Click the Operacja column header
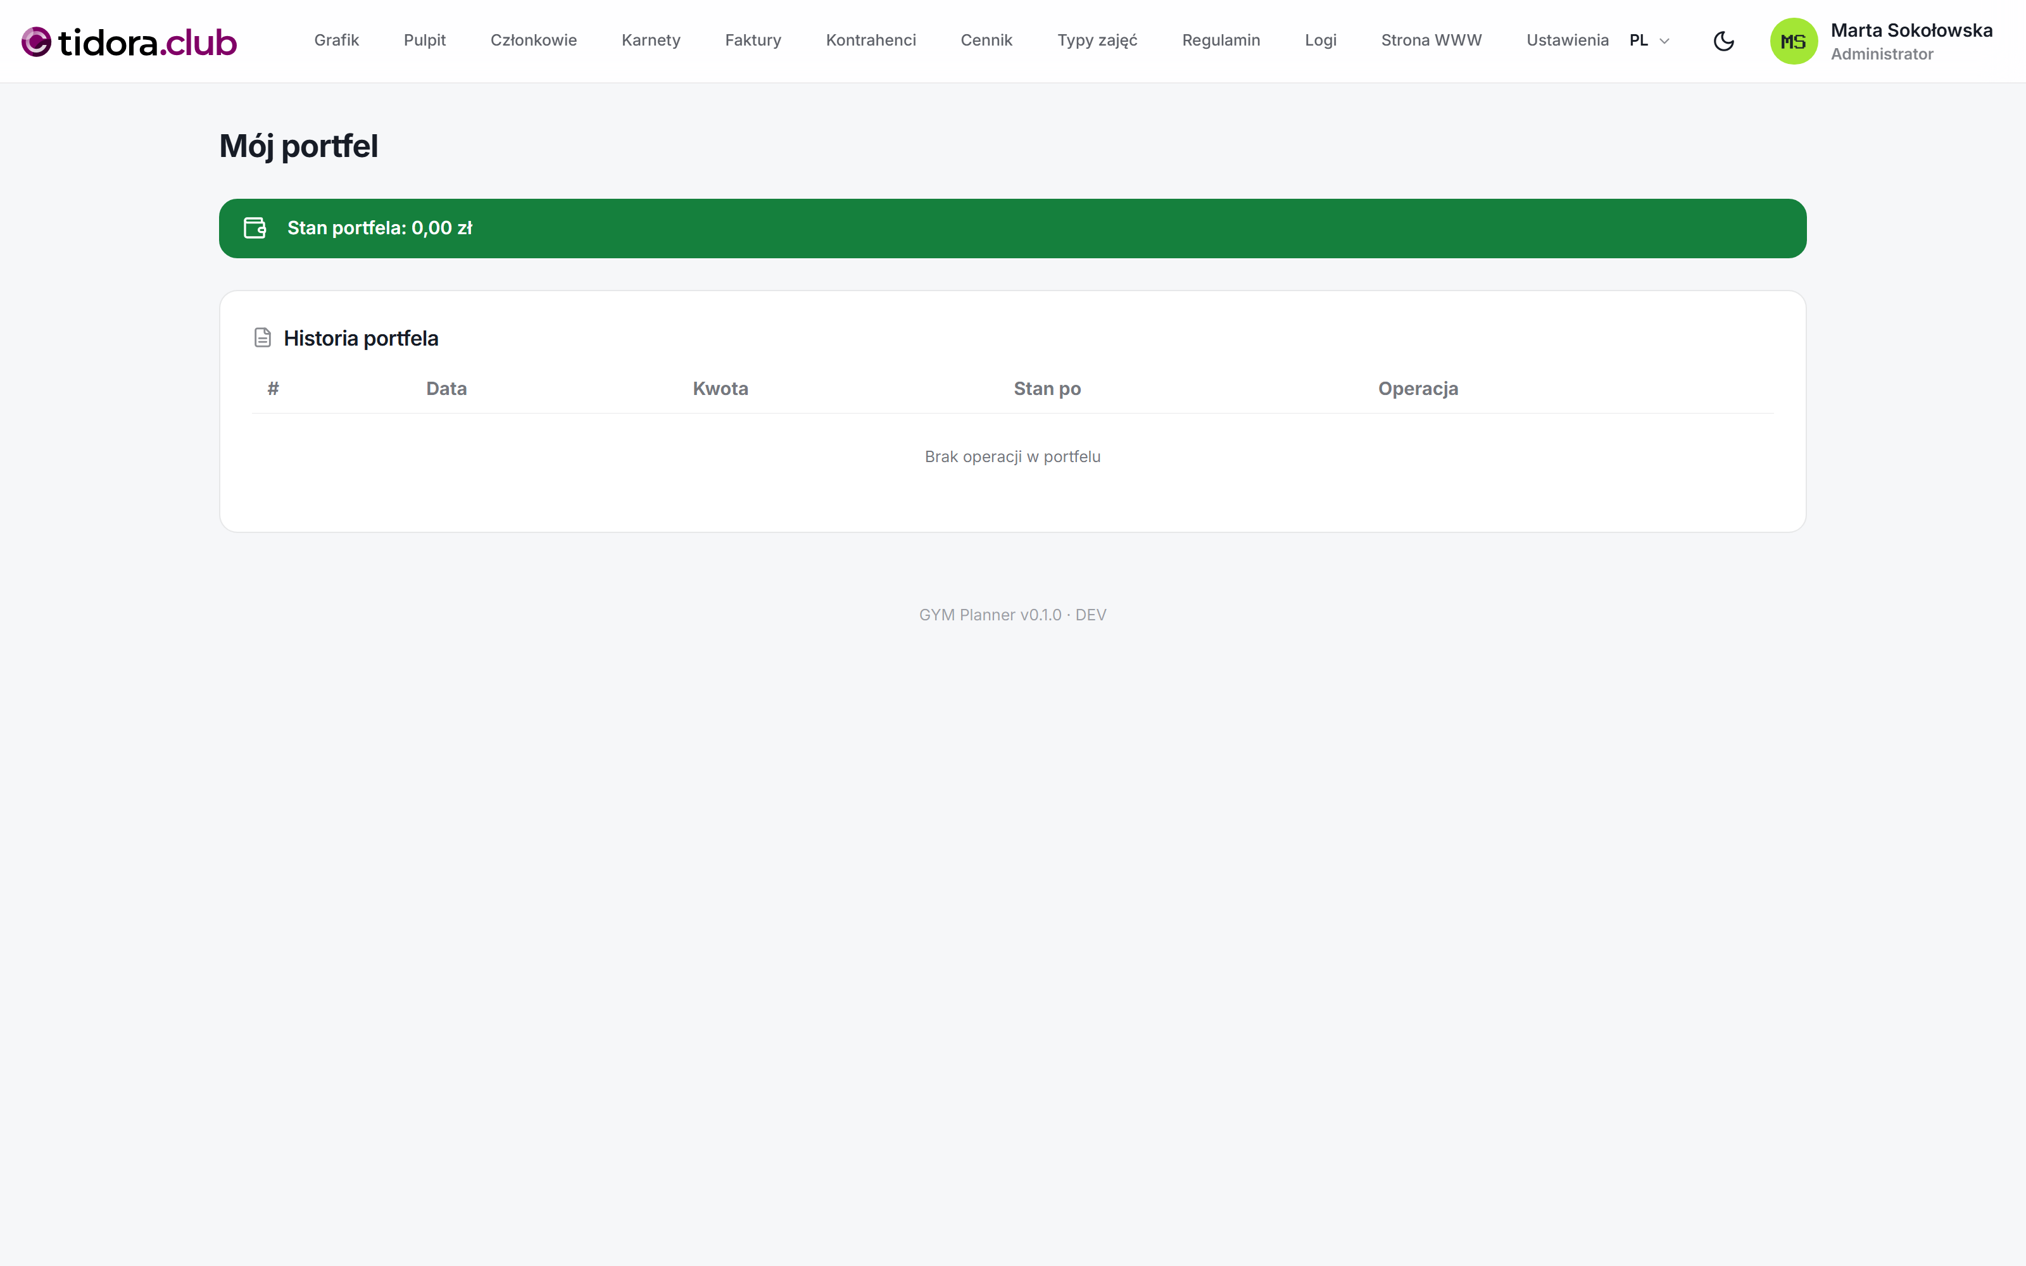 pos(1418,389)
